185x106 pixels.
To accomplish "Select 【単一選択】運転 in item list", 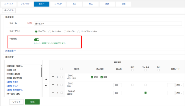I will 13,94.
